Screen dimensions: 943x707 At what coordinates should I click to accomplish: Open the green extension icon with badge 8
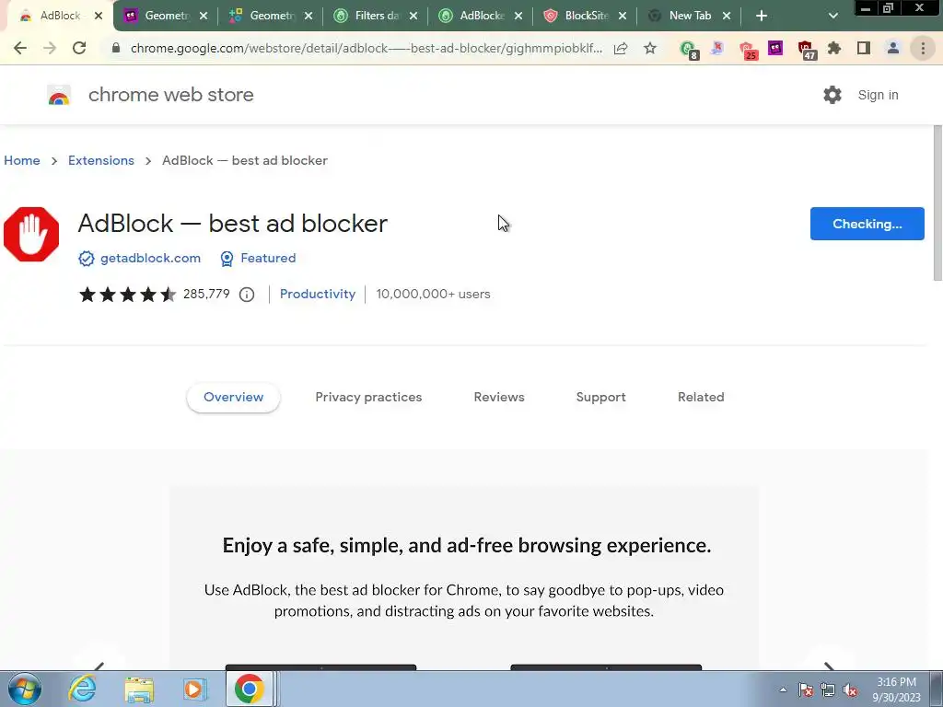[x=688, y=50]
